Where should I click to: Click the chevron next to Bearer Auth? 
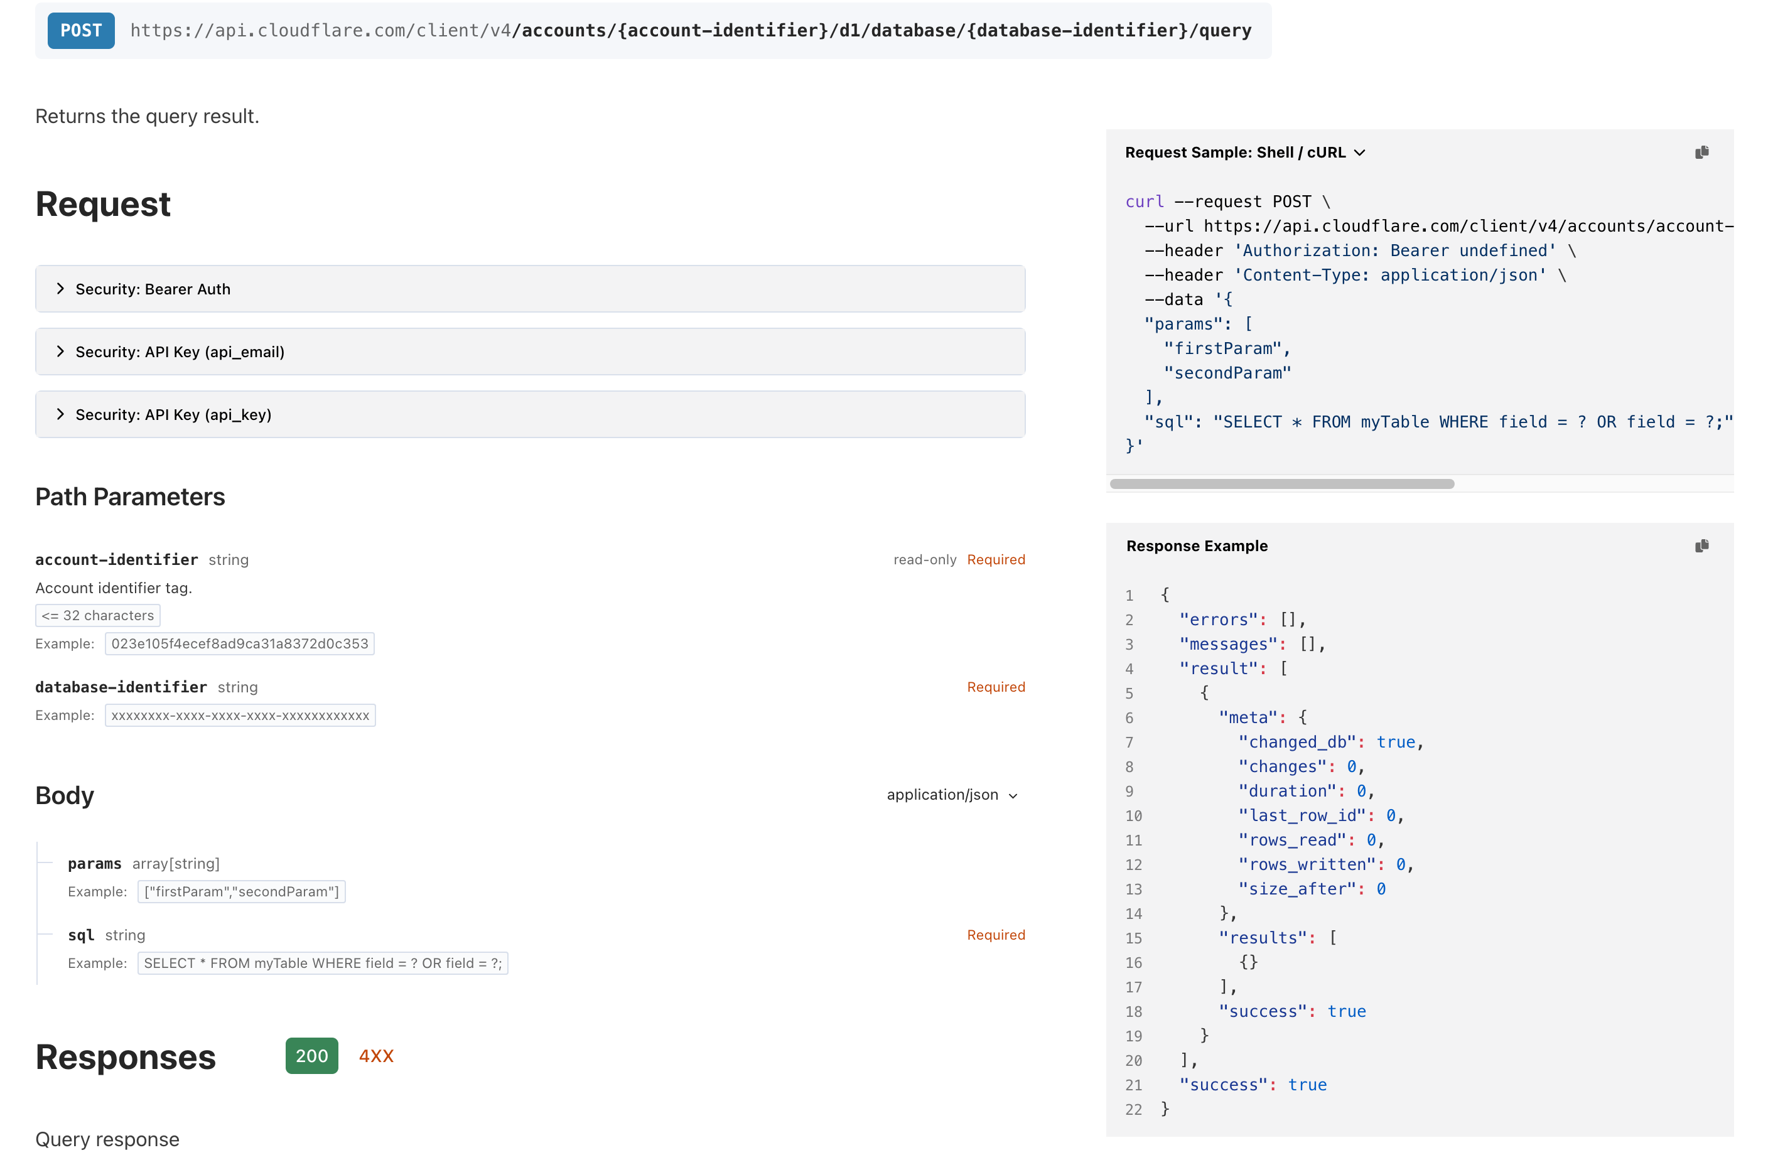(x=60, y=289)
